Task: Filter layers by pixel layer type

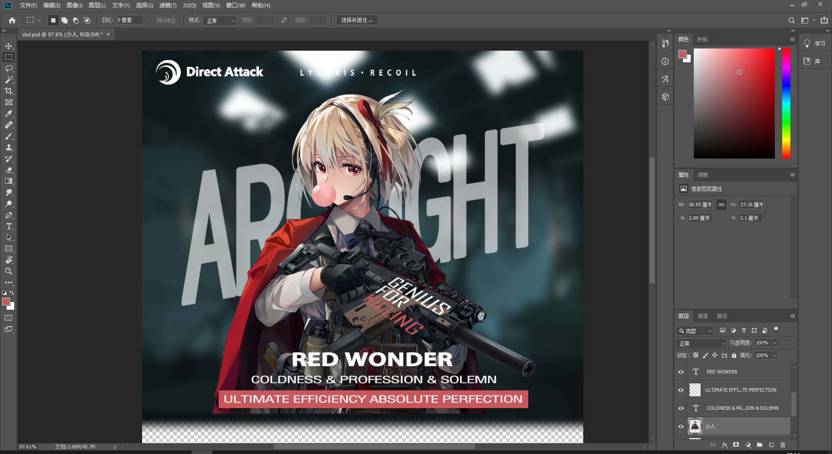Action: pyautogui.click(x=722, y=331)
